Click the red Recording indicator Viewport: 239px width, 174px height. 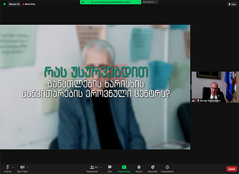pos(29,4)
